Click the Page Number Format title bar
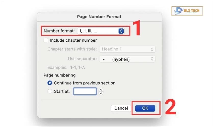Image resolution: width=214 pixels, height=127 pixels. [99, 17]
